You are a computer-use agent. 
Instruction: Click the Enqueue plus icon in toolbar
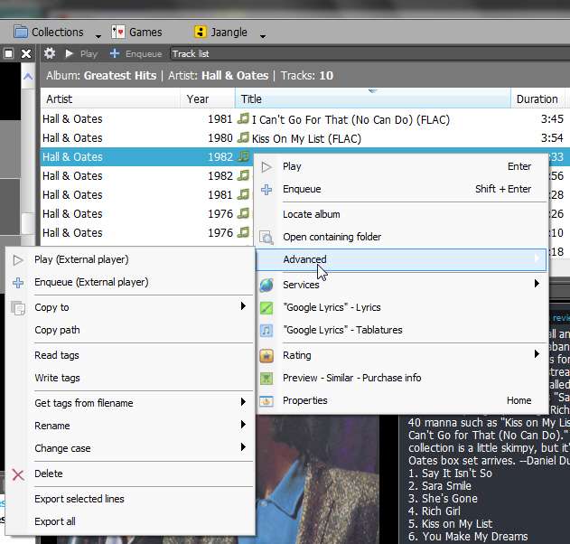[x=115, y=53]
